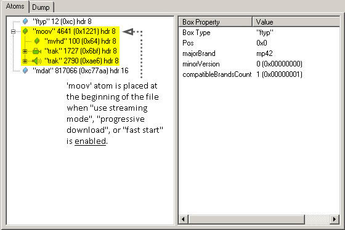Select the majorBrand property row
This screenshot has height=230, width=345.
(259, 54)
